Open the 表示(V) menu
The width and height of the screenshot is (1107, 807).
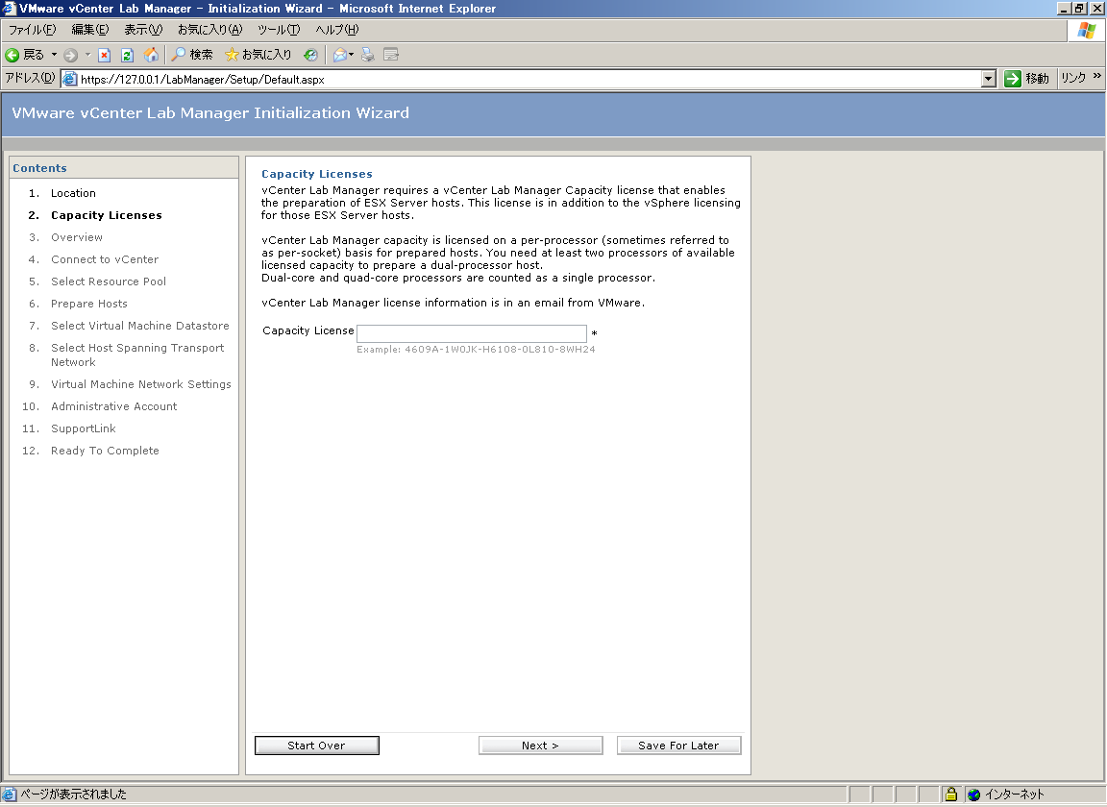pyautogui.click(x=143, y=30)
